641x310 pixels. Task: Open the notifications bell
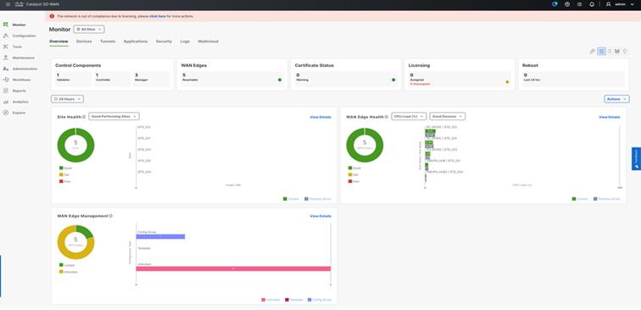tap(592, 4)
